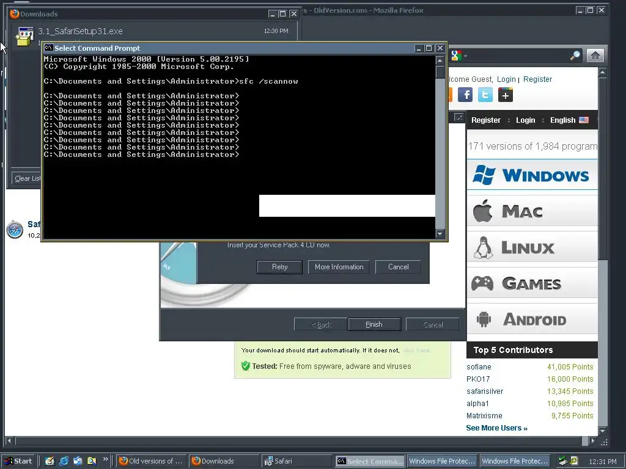This screenshot has width=626, height=469.
Task: Launch Internet Explorer from quick launch
Action: [x=64, y=461]
